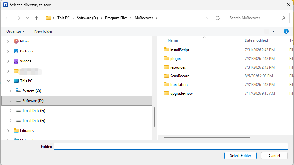Image resolution: width=294 pixels, height=165 pixels.
Task: Open help with the blue question icon
Action: click(x=286, y=31)
